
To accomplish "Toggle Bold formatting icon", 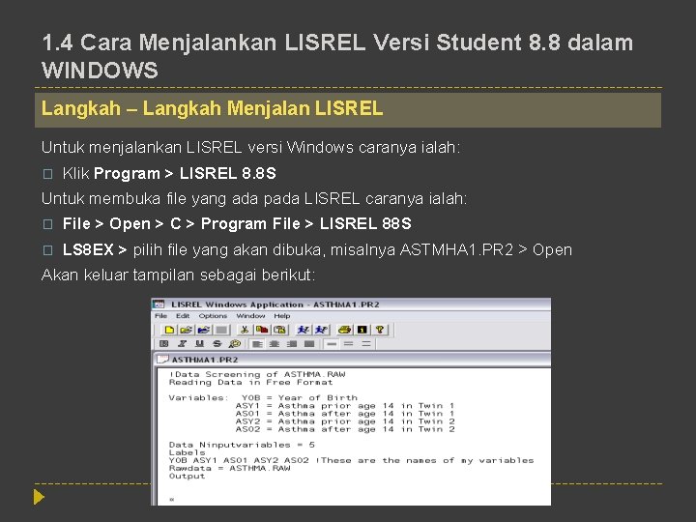I will pyautogui.click(x=164, y=344).
